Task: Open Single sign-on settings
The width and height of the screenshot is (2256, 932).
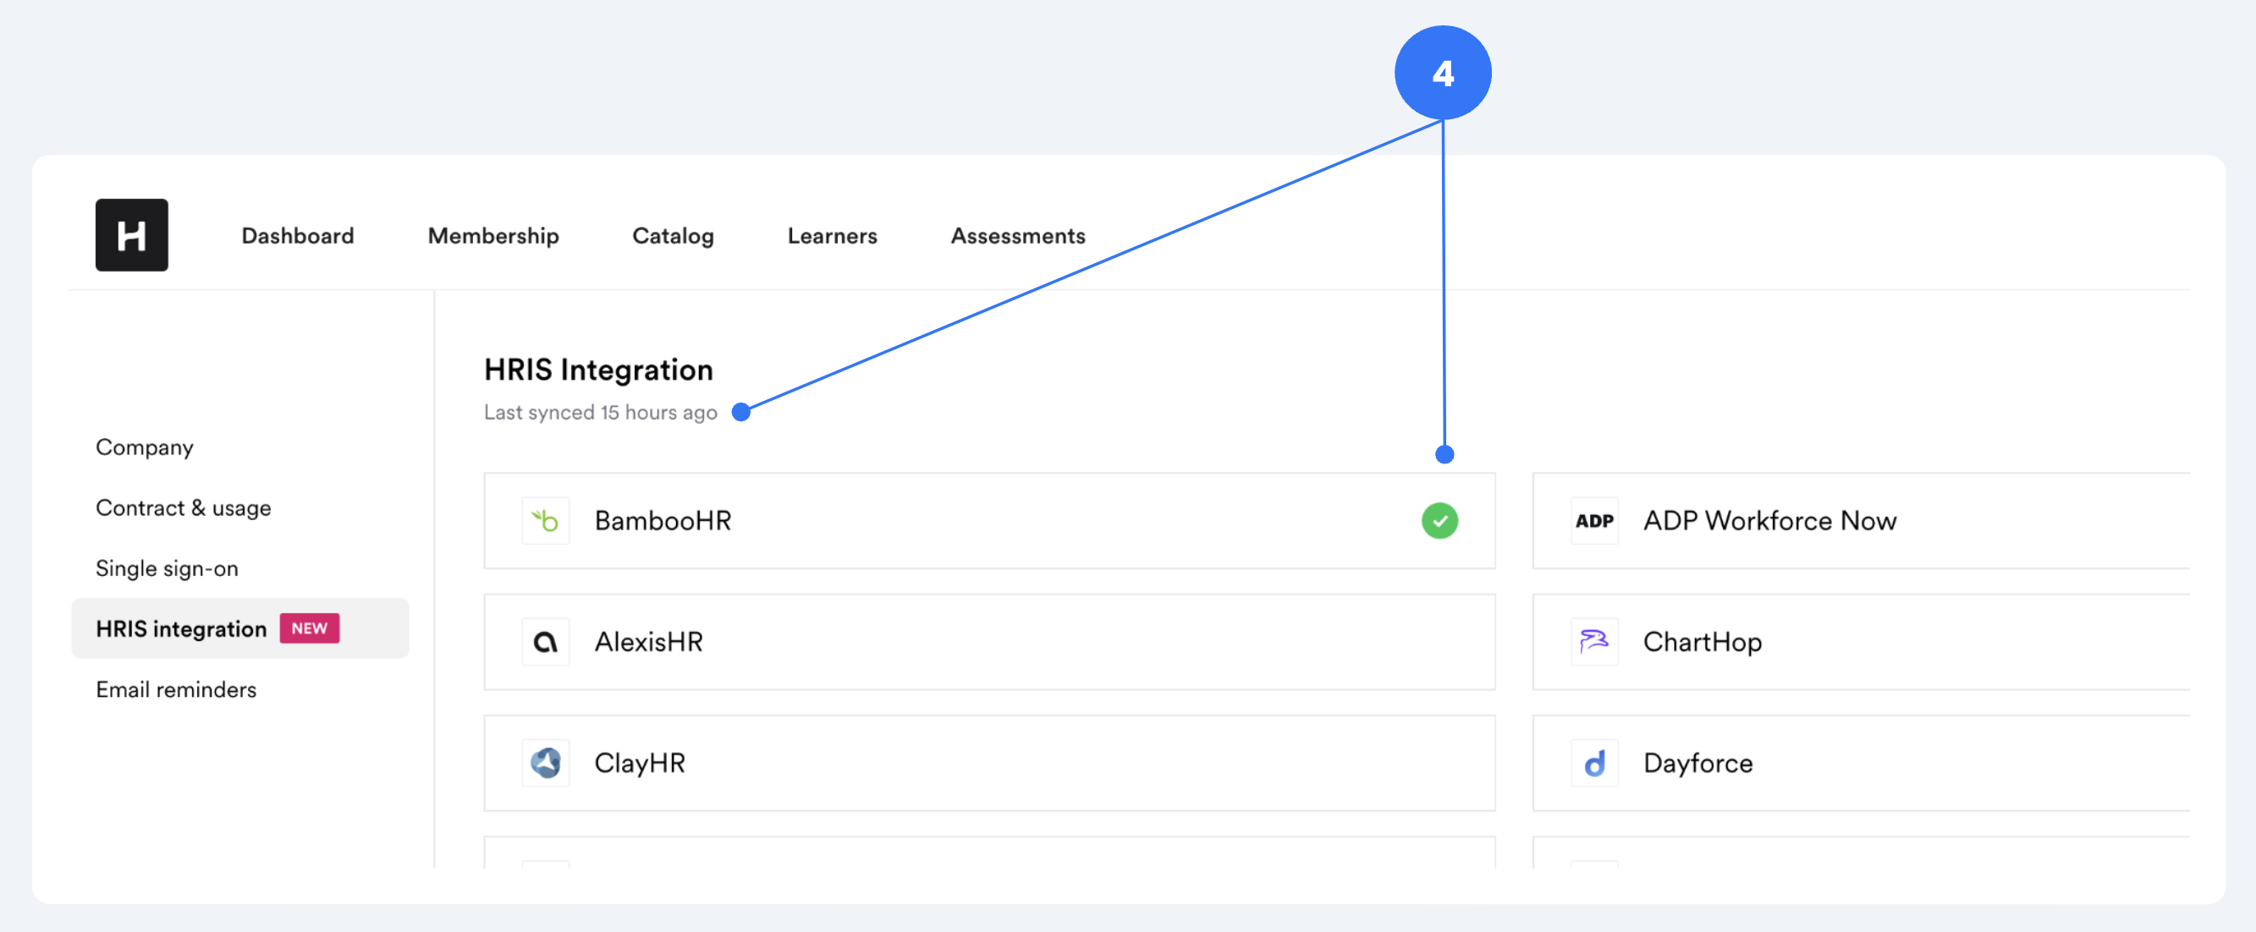Action: tap(167, 568)
